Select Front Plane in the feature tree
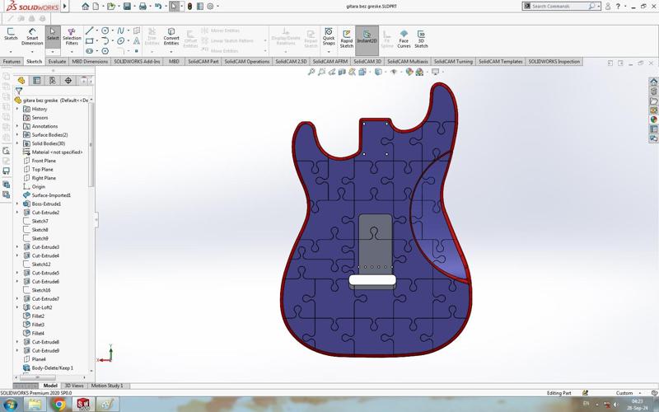This screenshot has height=412, width=659. tap(44, 161)
